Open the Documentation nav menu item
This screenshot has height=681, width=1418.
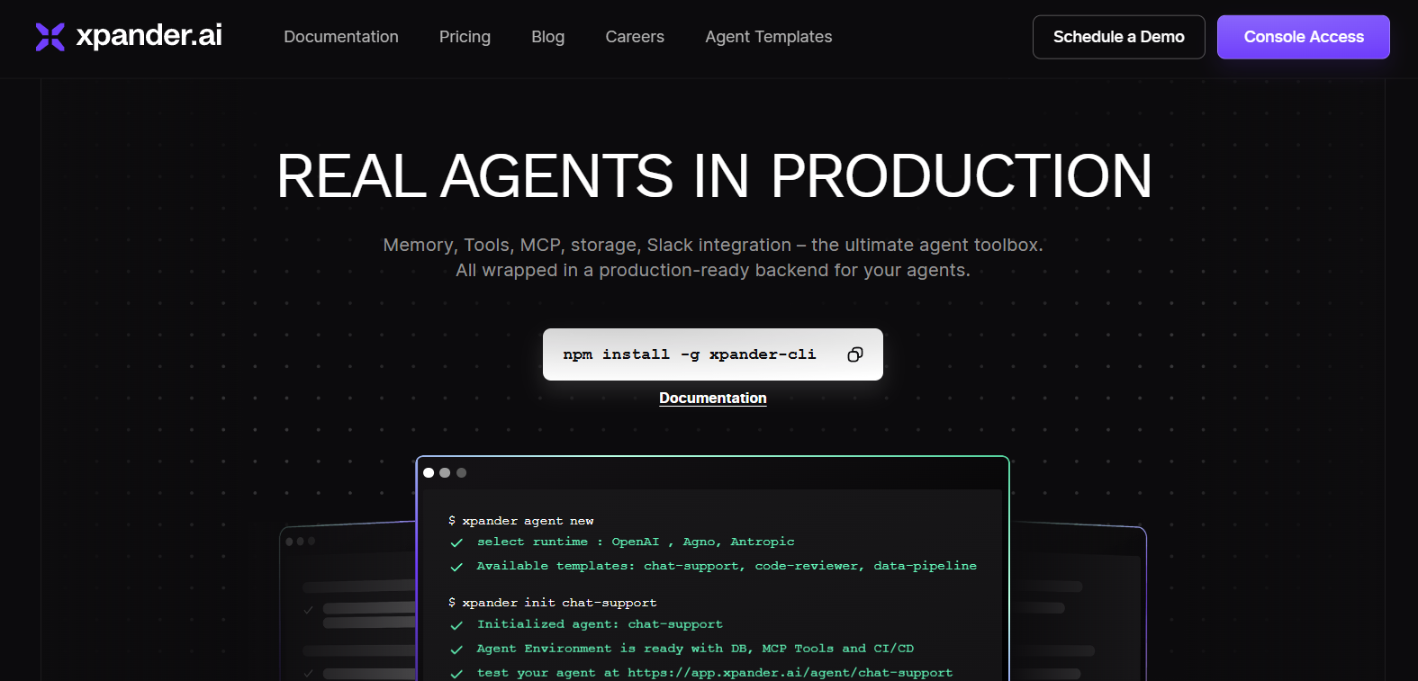[x=341, y=37]
